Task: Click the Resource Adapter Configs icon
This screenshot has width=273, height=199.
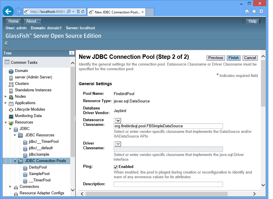Action: pyautogui.click(x=16, y=194)
